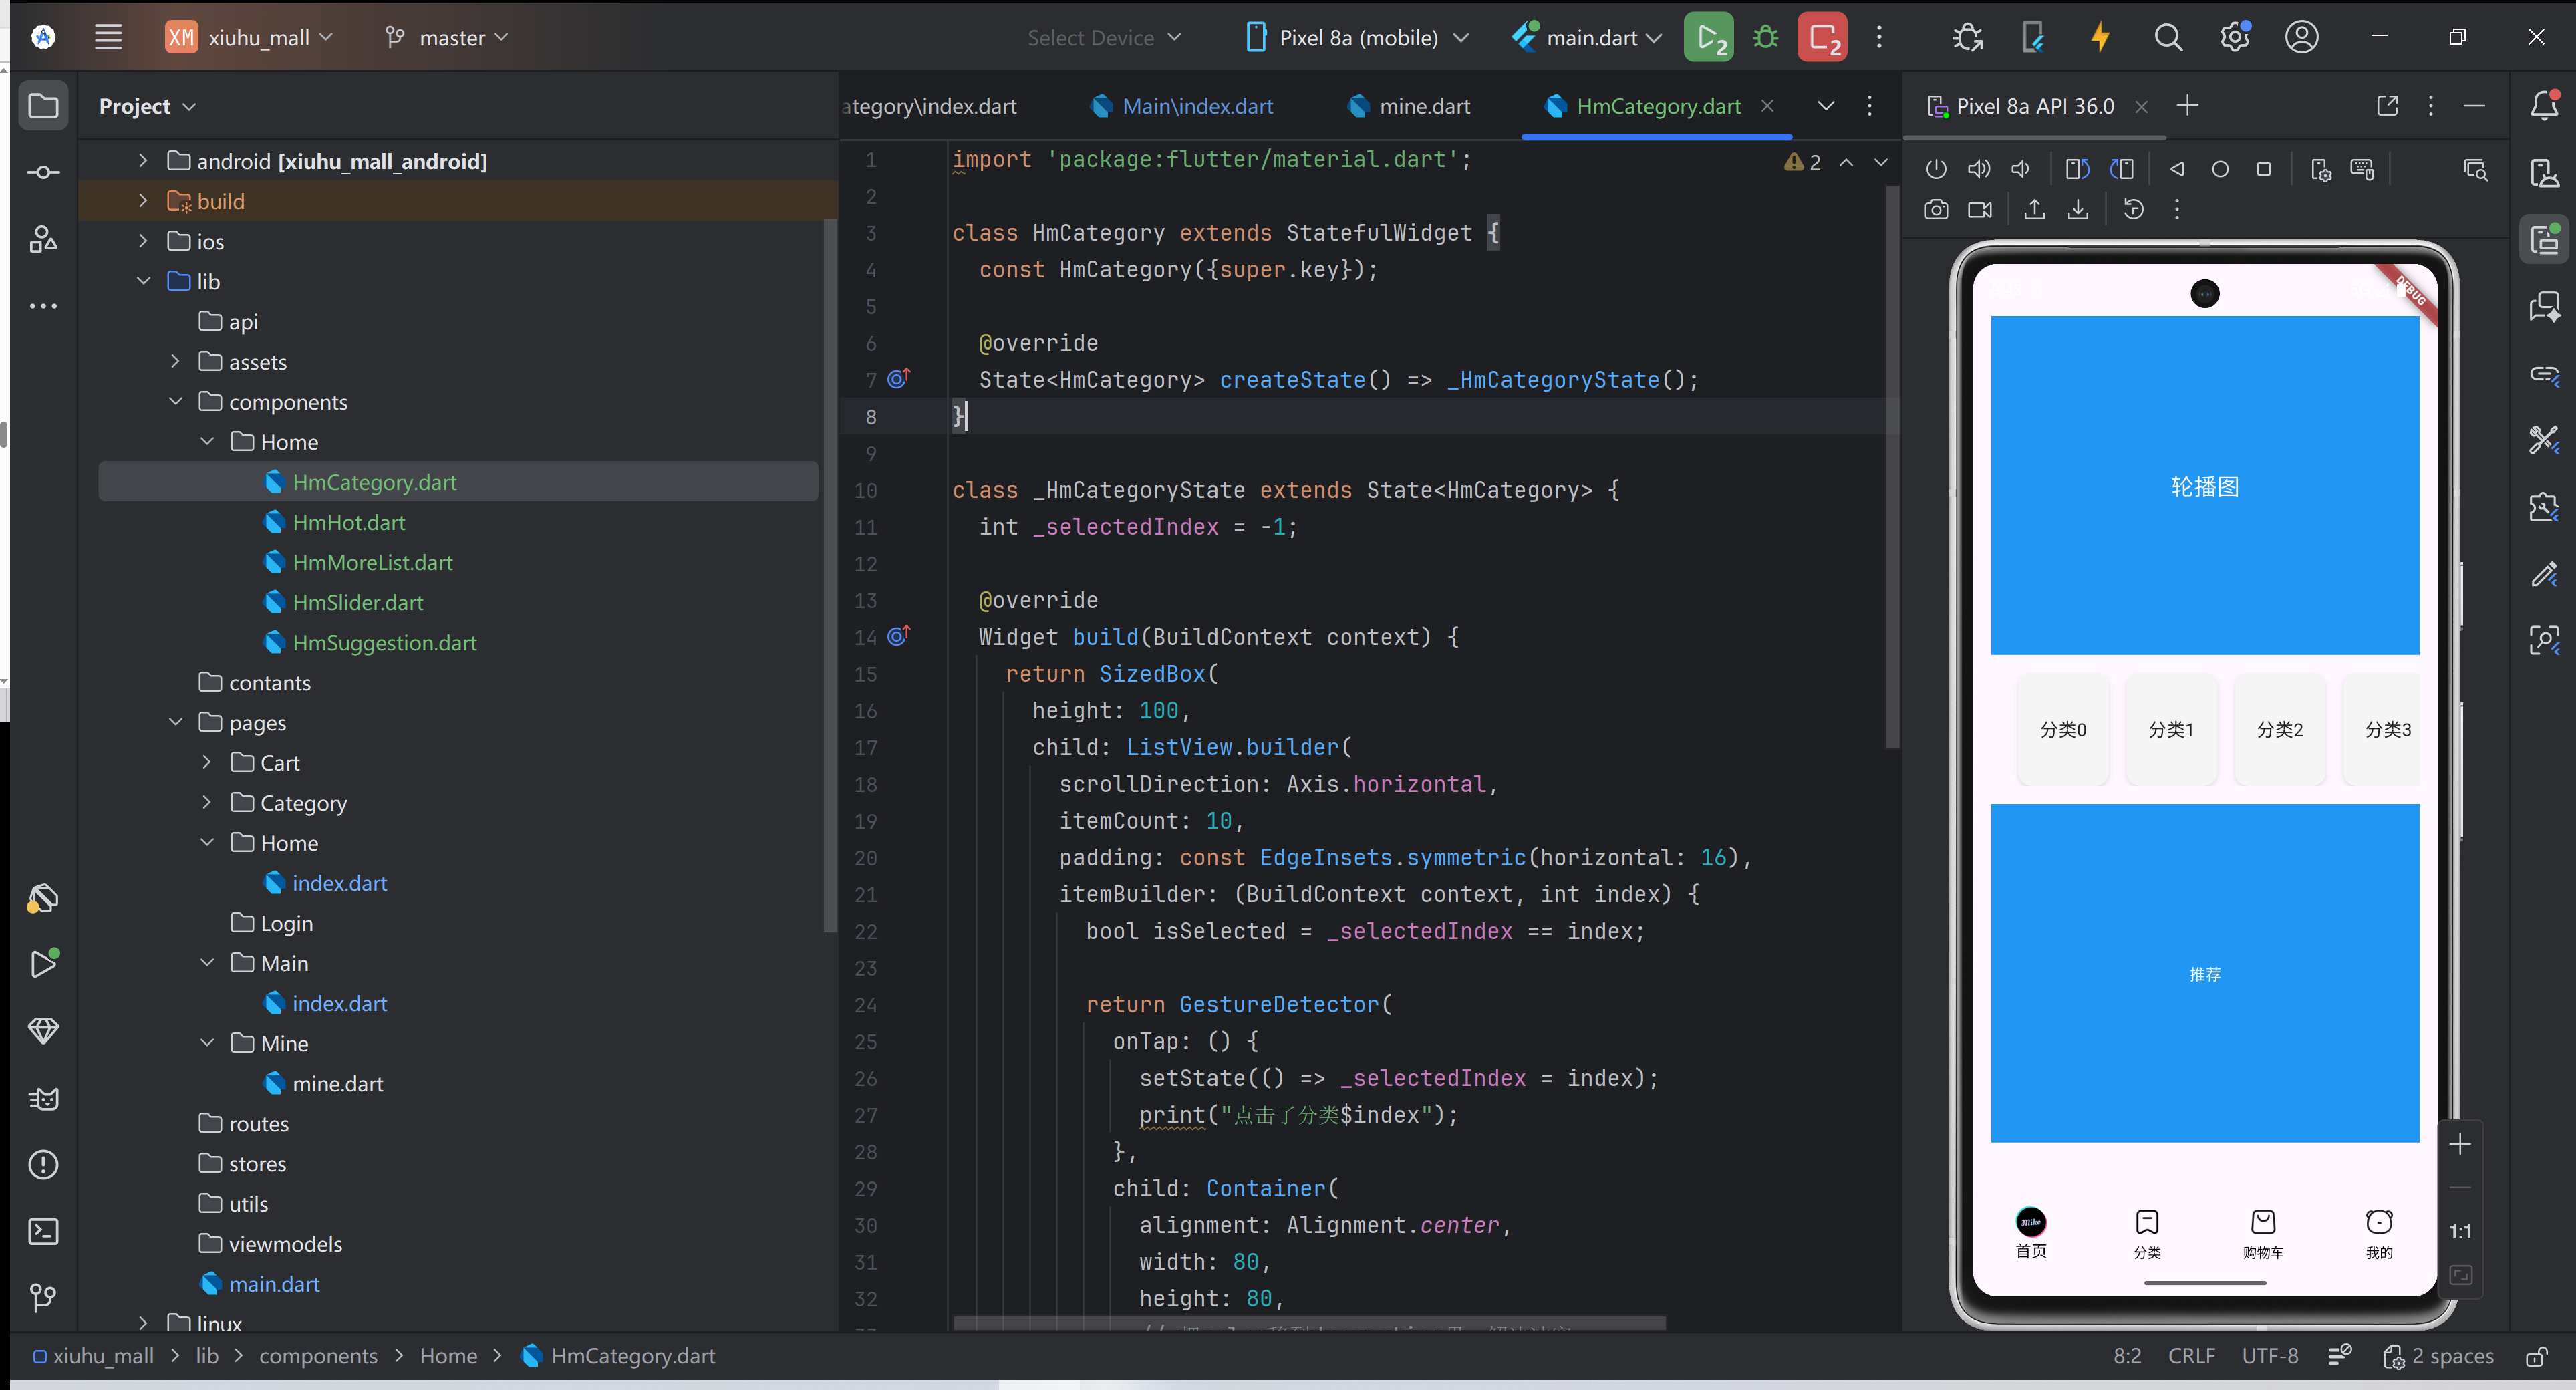
Task: Open HmHot.dart in project tree
Action: pos(349,522)
